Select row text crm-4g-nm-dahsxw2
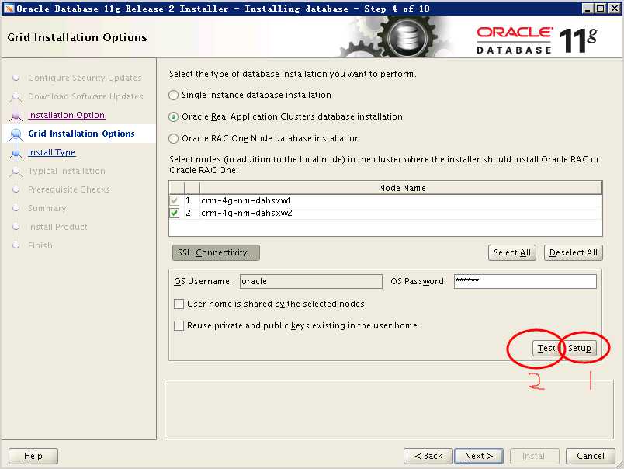The image size is (624, 469). click(x=246, y=213)
